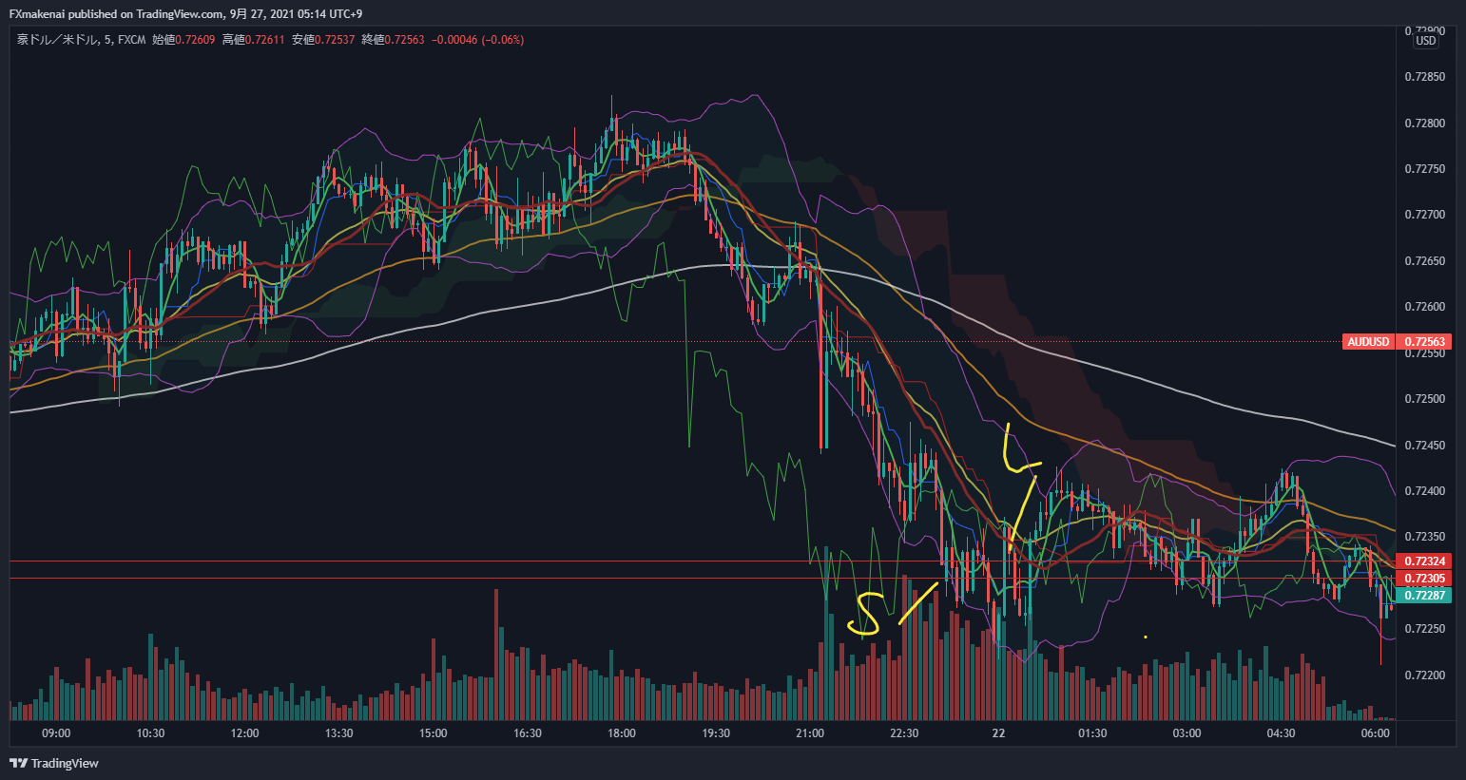Click the 15:00 time axis label
1466x780 pixels.
point(433,733)
